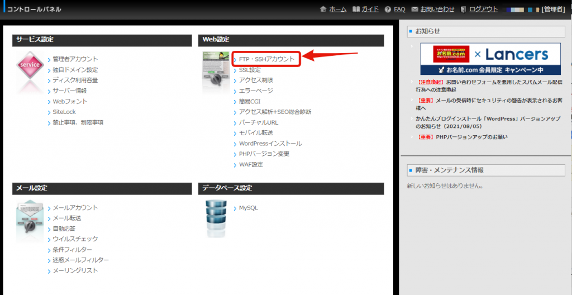This screenshot has height=295, width=572.
Task: Click the guide book icon
Action: click(356, 9)
